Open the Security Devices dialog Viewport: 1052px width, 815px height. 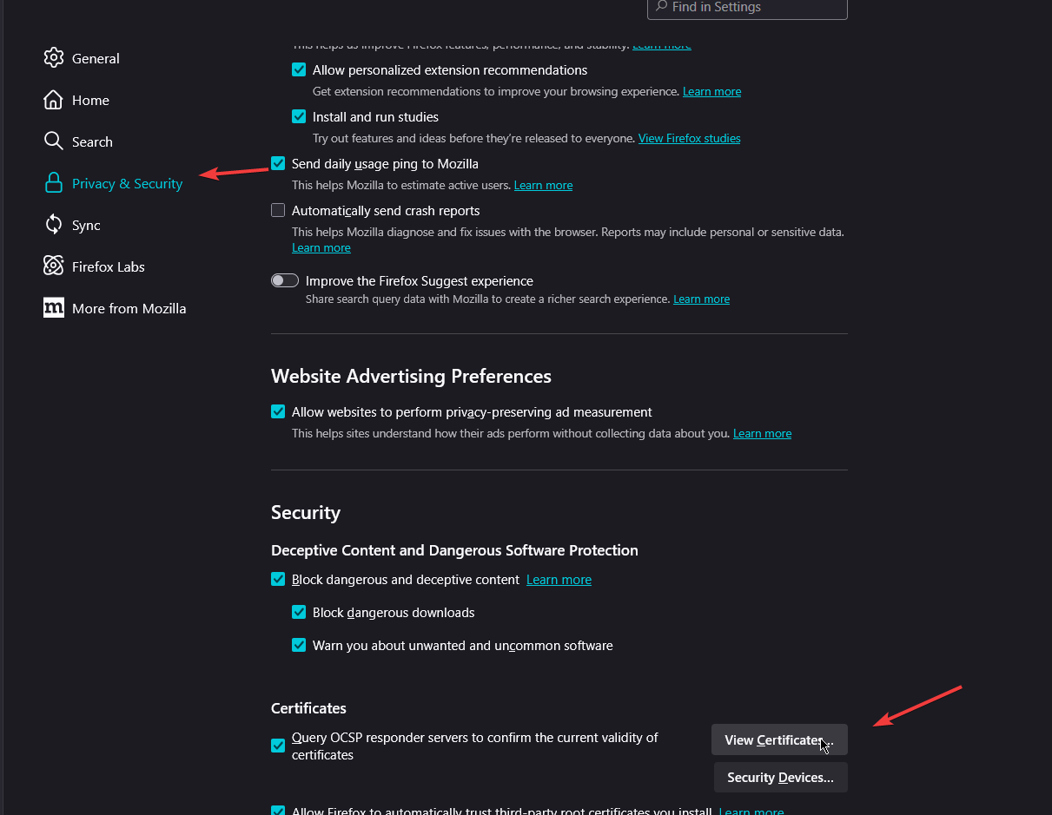(x=780, y=778)
